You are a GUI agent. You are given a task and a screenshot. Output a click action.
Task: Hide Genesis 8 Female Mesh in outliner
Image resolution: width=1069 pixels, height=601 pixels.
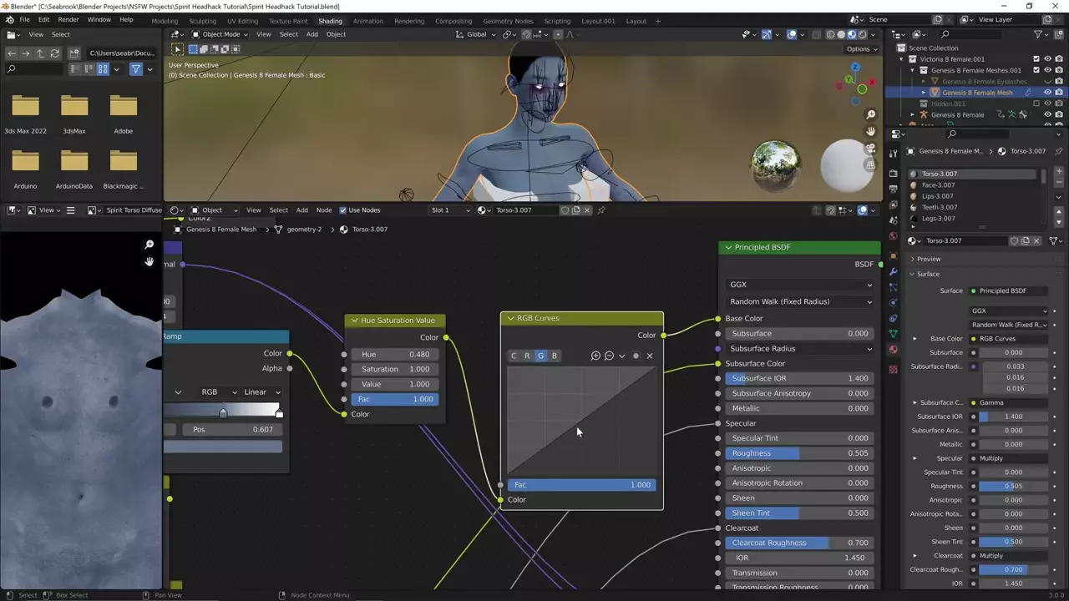click(1047, 93)
